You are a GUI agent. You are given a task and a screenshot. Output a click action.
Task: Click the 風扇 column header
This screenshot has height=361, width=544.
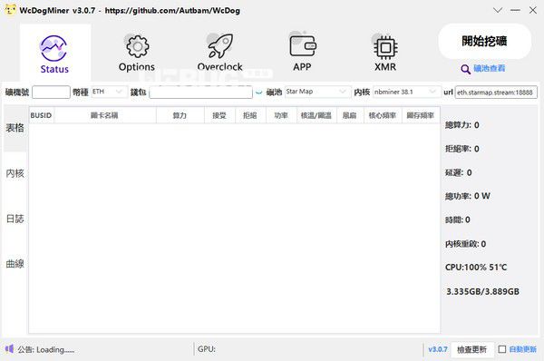tap(350, 115)
